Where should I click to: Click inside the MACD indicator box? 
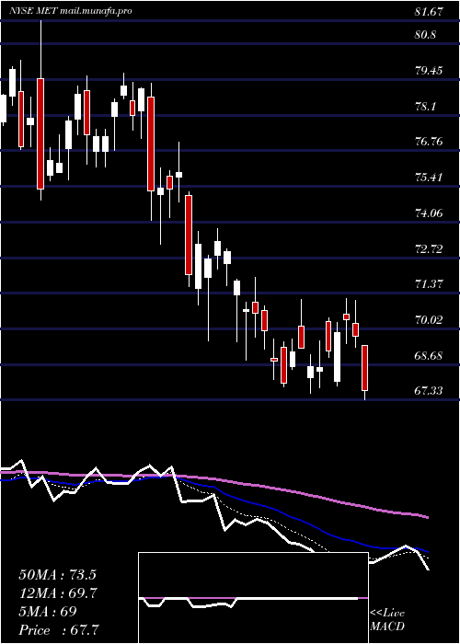[x=253, y=598]
